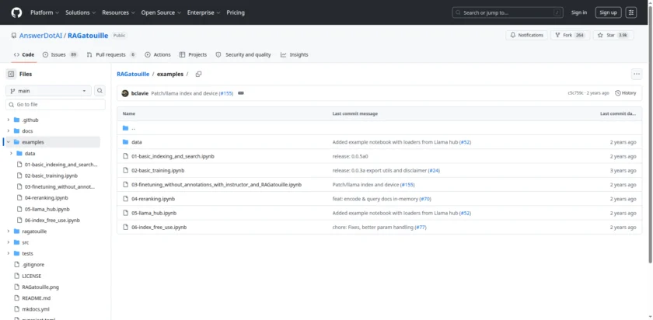Open Security and quality tab
The image size is (653, 320).
[x=243, y=54]
